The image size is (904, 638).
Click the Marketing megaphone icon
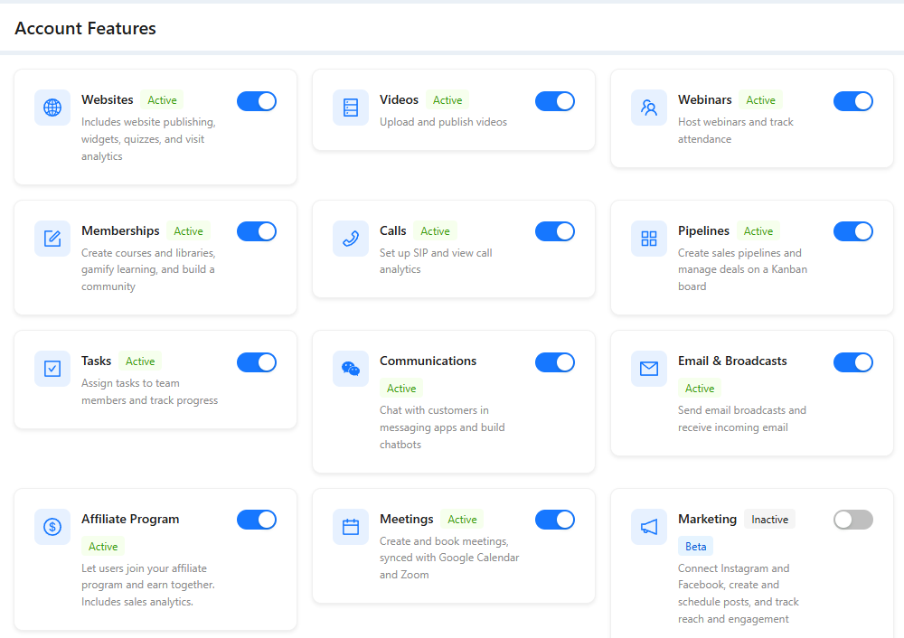(x=649, y=526)
